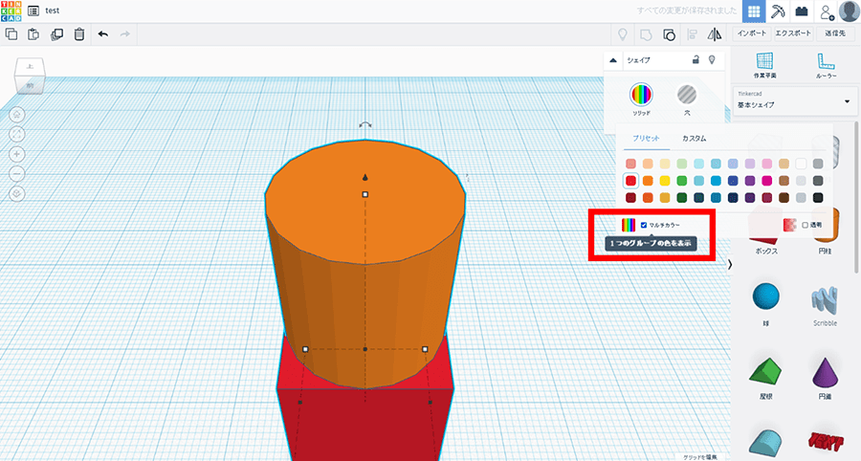Uncheck the マルチカラー checkbox
The image size is (861, 461).
point(644,225)
